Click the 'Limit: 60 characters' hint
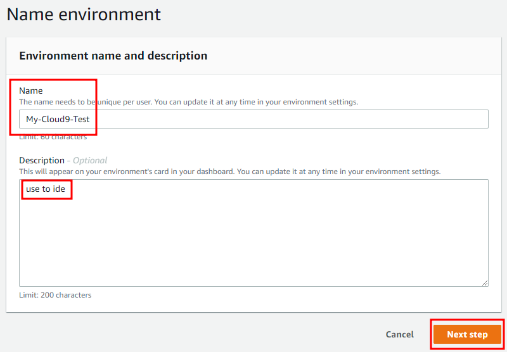This screenshot has height=352, width=507. (53, 137)
